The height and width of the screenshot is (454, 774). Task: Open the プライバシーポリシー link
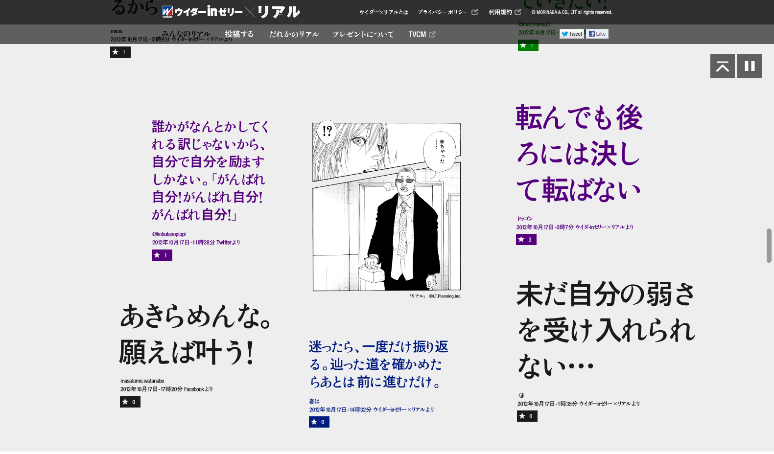447,12
